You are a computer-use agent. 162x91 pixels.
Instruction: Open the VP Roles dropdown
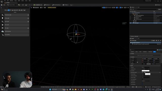point(66,5)
